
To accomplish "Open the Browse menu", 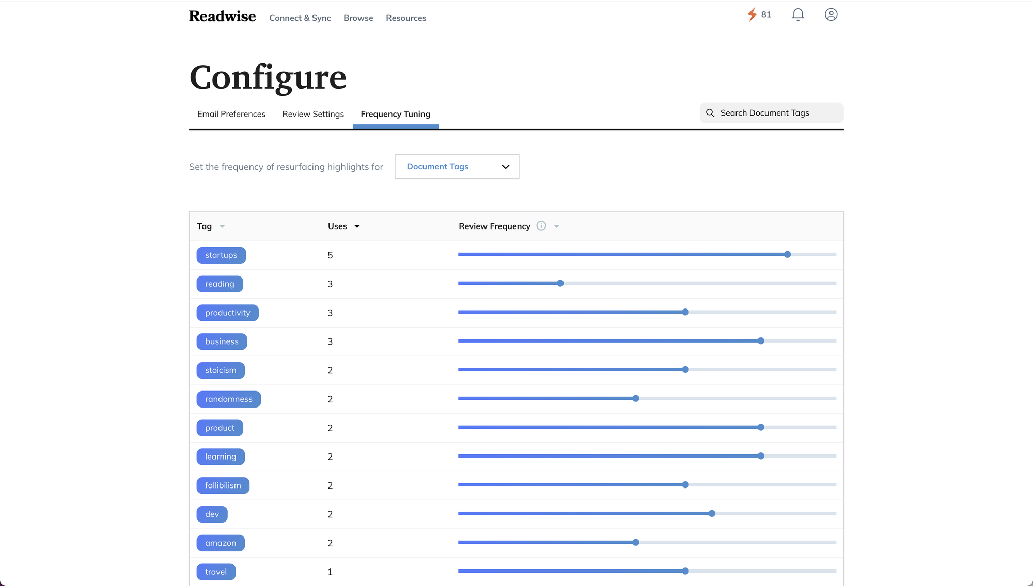I will coord(358,18).
